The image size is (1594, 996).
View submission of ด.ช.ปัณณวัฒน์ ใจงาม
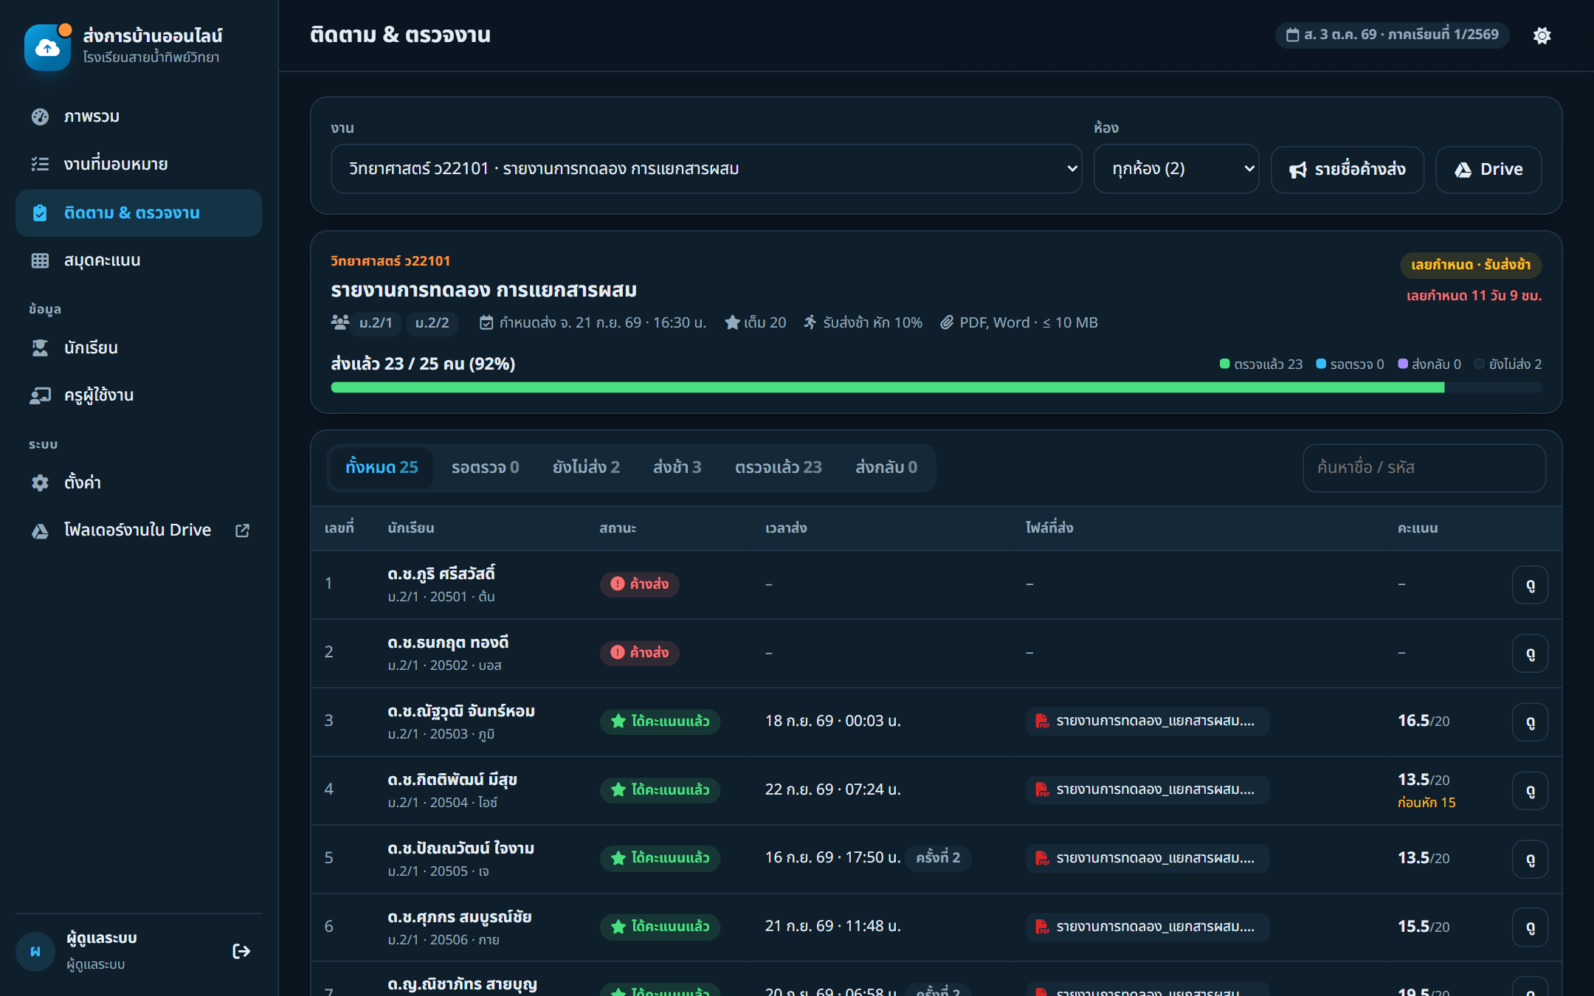(x=1530, y=860)
